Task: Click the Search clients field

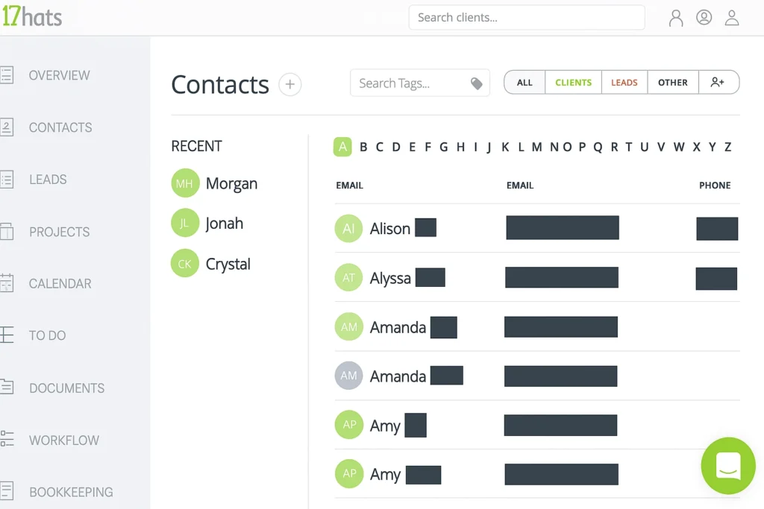Action: [x=526, y=17]
